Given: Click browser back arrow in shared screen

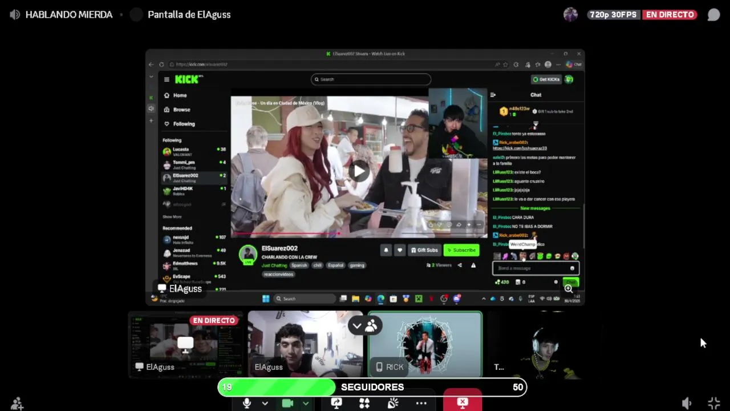Looking at the screenshot, I should click(x=152, y=65).
